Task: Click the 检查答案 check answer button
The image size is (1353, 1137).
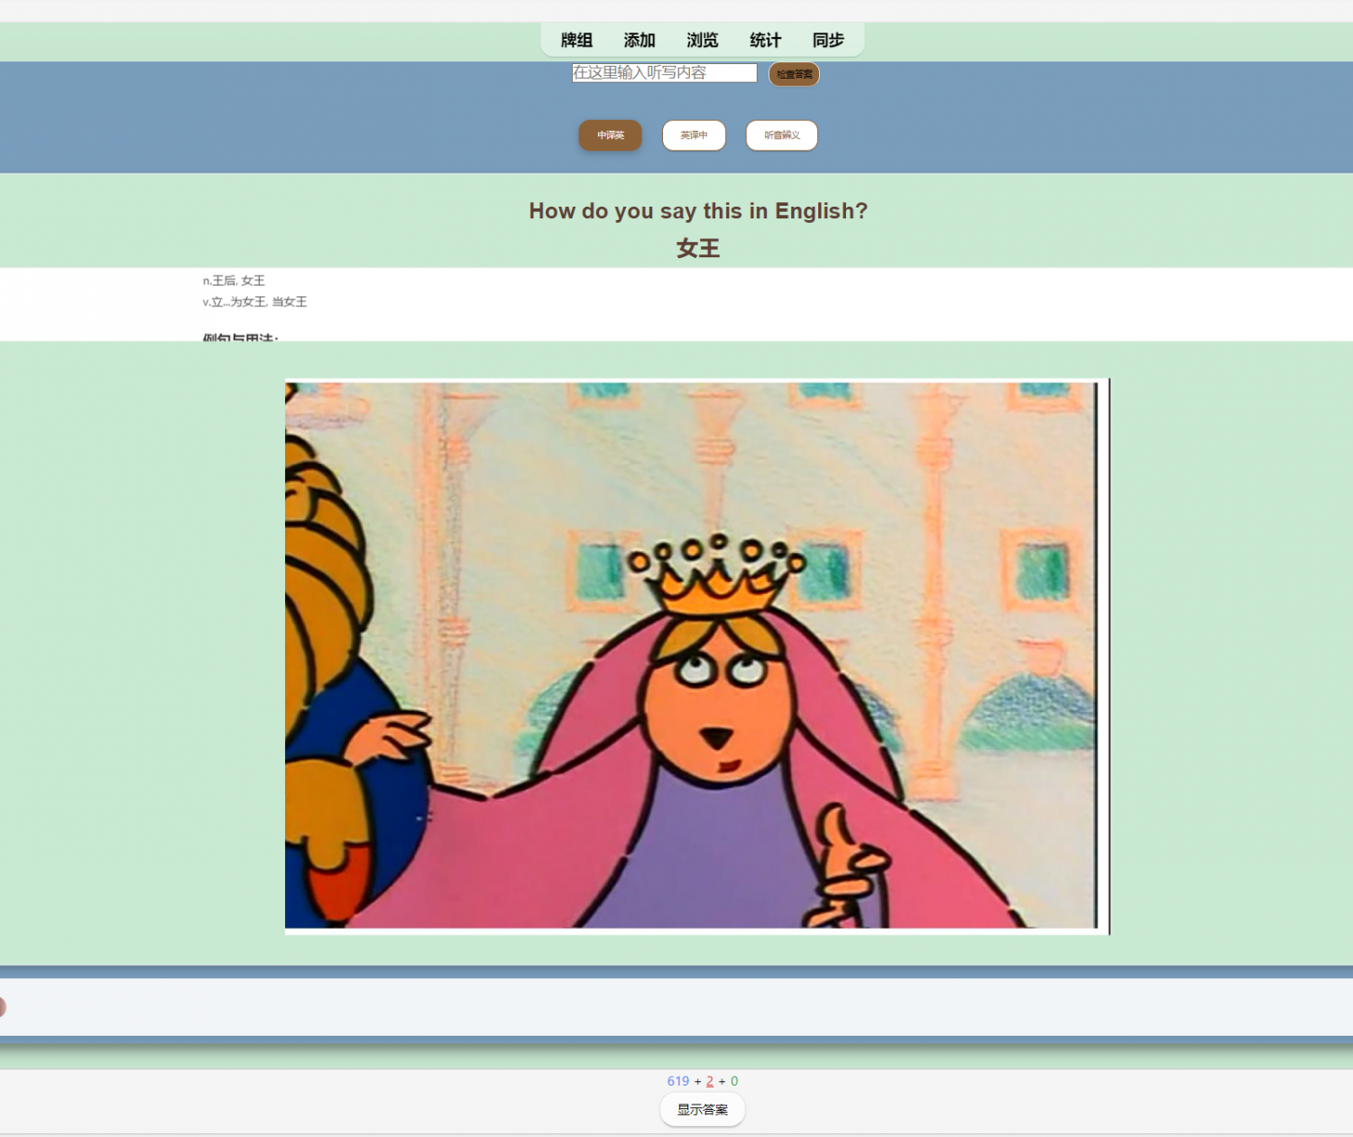Action: (794, 74)
